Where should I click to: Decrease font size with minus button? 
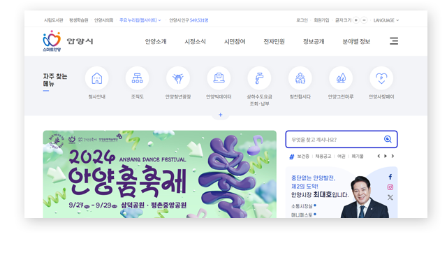tap(364, 20)
